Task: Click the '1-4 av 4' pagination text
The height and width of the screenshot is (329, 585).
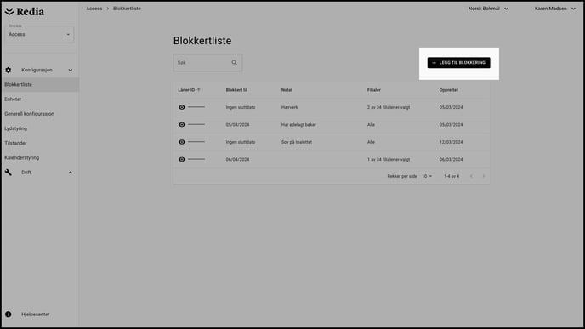Action: click(452, 176)
